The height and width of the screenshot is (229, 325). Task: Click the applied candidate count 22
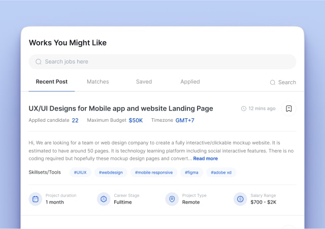[75, 120]
